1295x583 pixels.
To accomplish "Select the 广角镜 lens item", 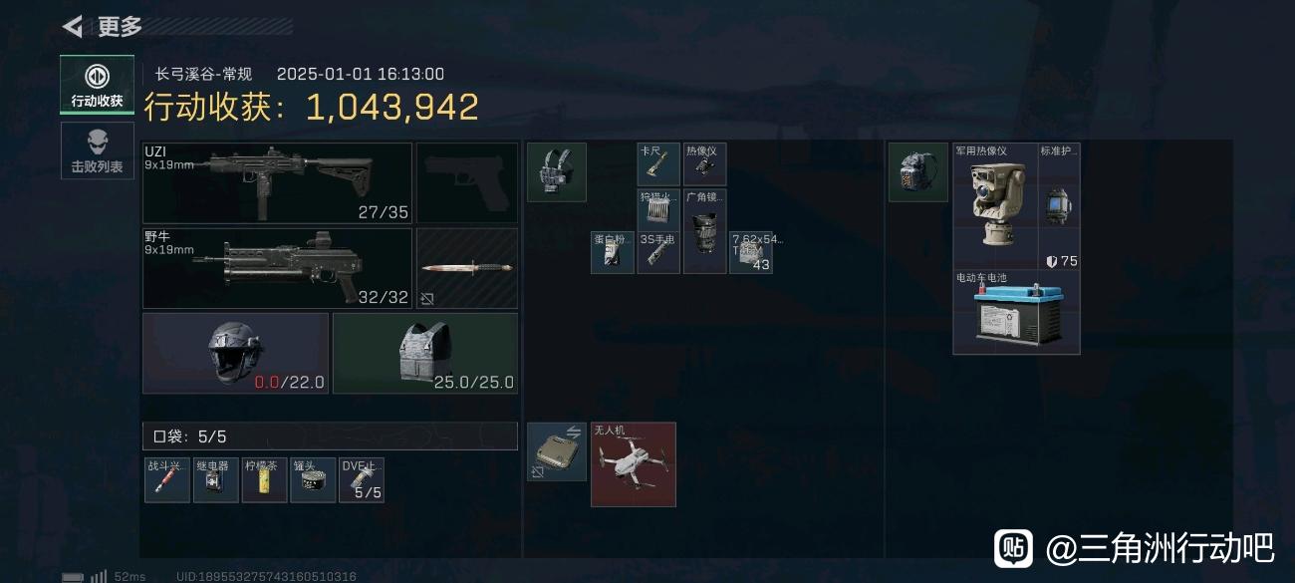I will tap(704, 231).
